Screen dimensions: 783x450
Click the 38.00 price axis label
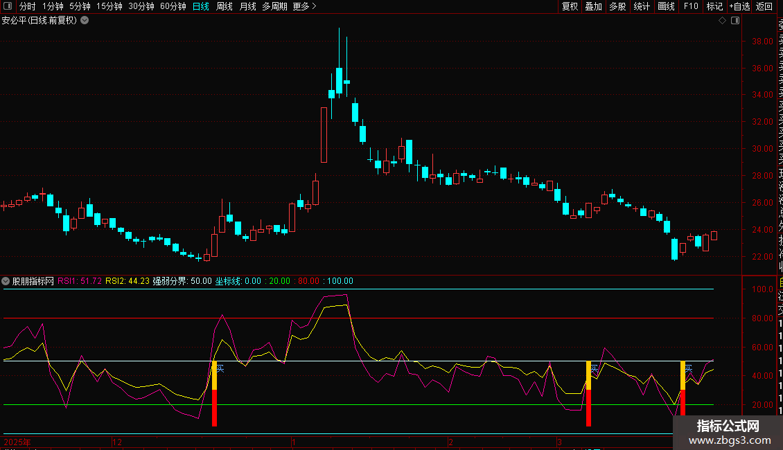coord(762,42)
